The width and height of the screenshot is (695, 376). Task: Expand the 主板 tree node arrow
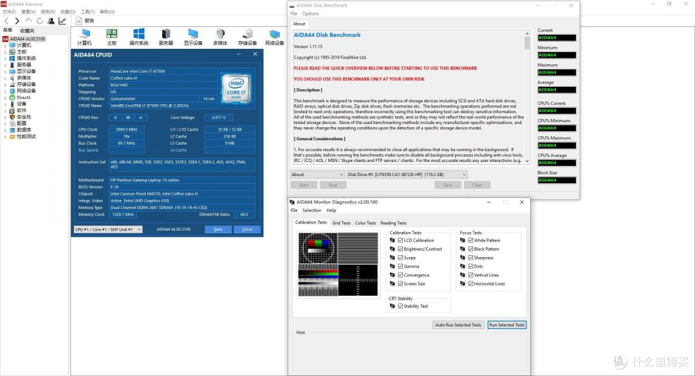(x=5, y=52)
